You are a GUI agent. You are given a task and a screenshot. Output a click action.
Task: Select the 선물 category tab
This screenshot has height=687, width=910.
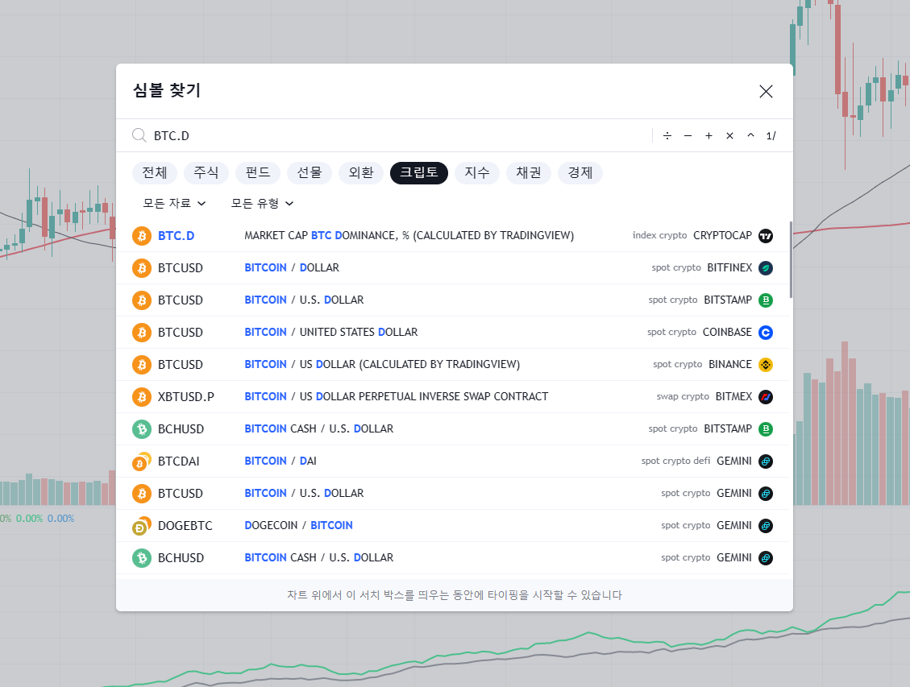pos(310,173)
